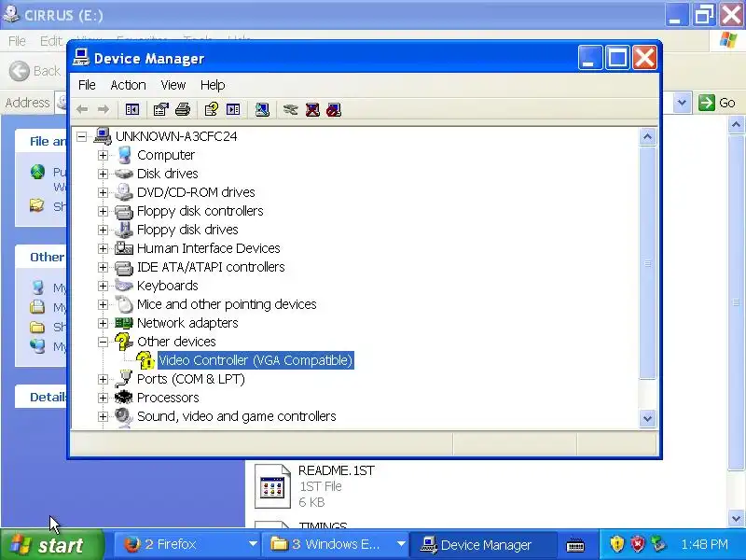Open the README.1ST file icon in Explorer
Screen dimensions: 746x560
tap(272, 486)
